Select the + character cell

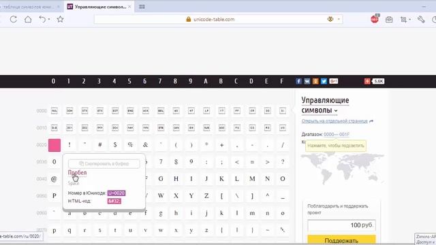coord(221,145)
